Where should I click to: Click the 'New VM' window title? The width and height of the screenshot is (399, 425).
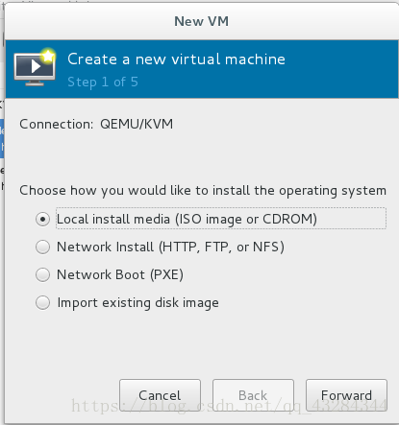202,21
